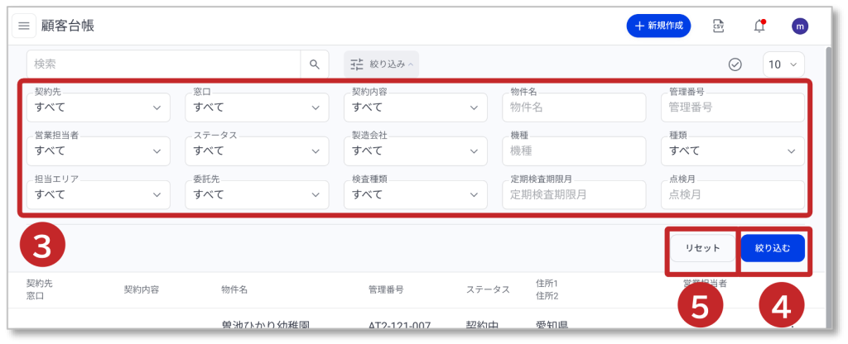Screen dimensions: 848x344
Task: Focus the 管理番号 input field
Action: 732,107
